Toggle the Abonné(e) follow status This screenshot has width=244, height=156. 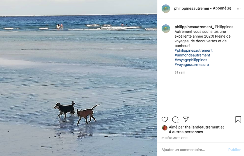[222, 8]
